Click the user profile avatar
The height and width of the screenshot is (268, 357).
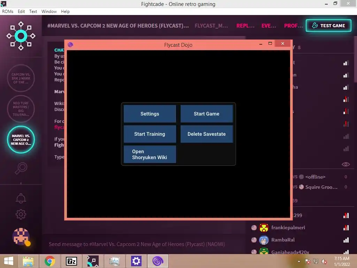[21, 237]
